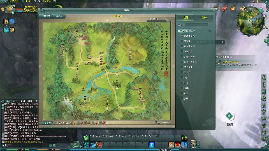Click the player character portrait

click(9, 9)
